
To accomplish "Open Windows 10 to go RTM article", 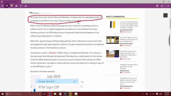I will click(x=129, y=66).
